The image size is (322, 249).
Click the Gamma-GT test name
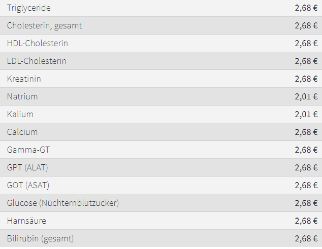[28, 150]
